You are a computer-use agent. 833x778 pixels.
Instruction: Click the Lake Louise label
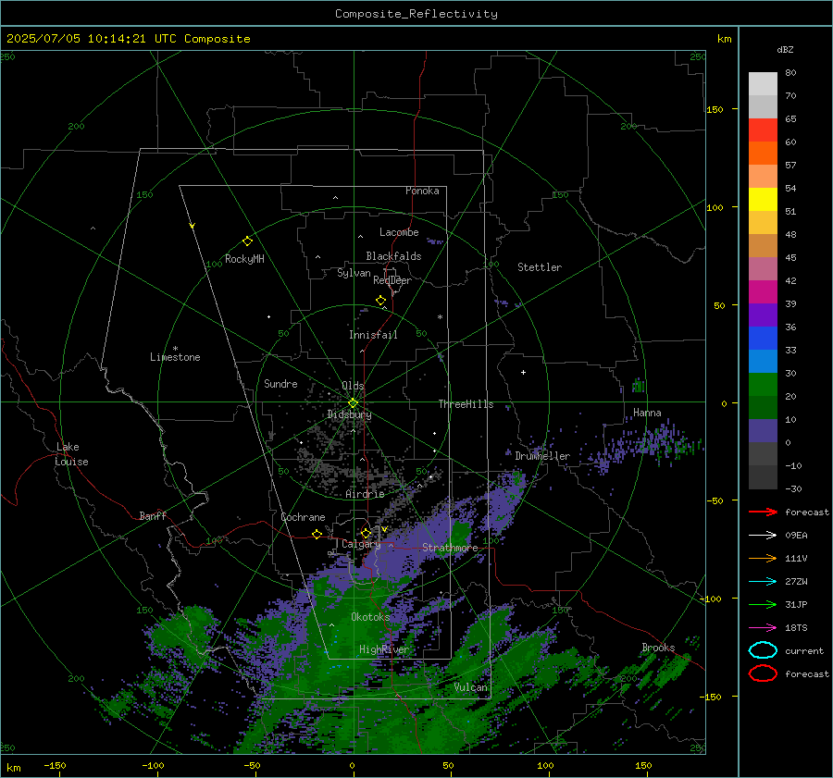tap(71, 454)
